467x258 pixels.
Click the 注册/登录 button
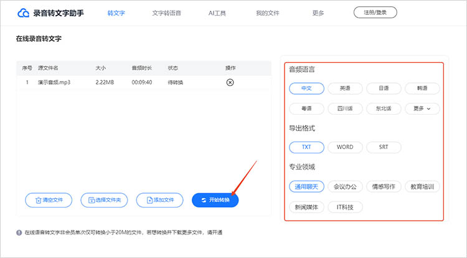pos(375,12)
